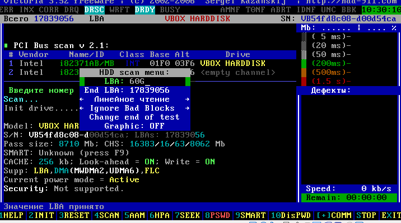The width and height of the screenshot is (401, 223).
Task: Click the STOP button in bottom bar
Action: pyautogui.click(x=366, y=215)
